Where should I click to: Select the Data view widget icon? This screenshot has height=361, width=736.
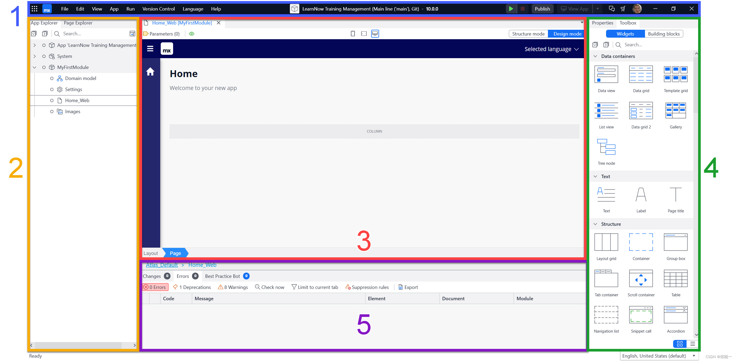pos(606,74)
